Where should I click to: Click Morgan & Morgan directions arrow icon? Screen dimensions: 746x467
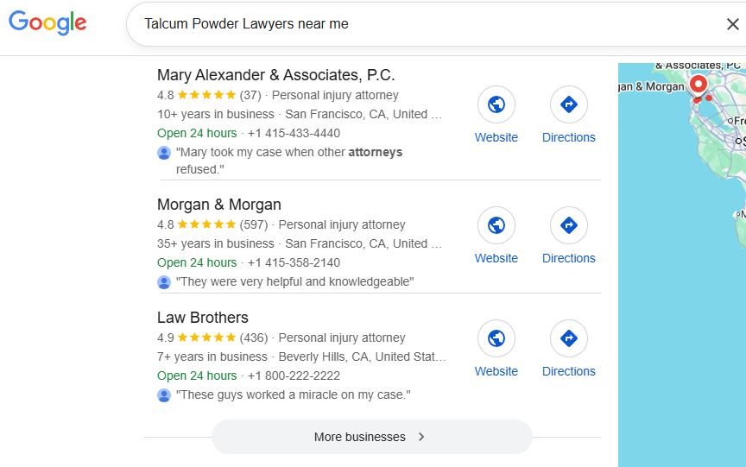click(x=569, y=225)
